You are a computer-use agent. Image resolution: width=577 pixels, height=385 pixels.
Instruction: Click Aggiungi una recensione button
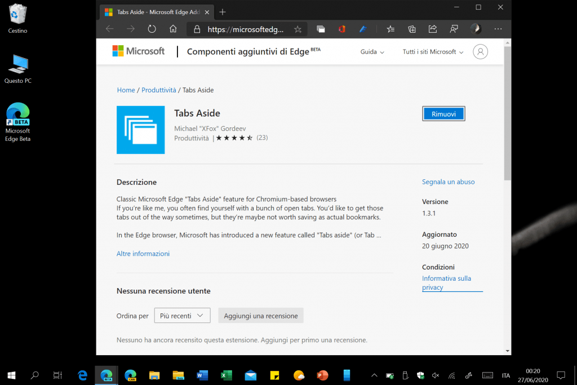pyautogui.click(x=261, y=316)
